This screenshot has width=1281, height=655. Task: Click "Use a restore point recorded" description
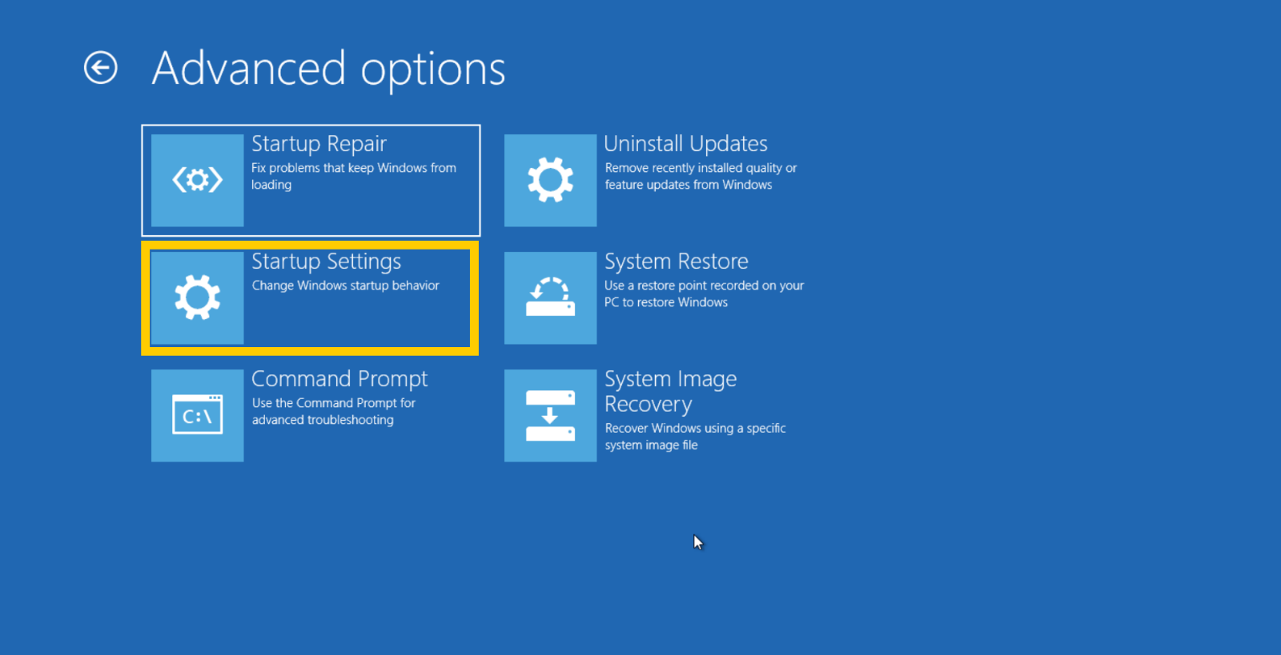[x=704, y=294]
